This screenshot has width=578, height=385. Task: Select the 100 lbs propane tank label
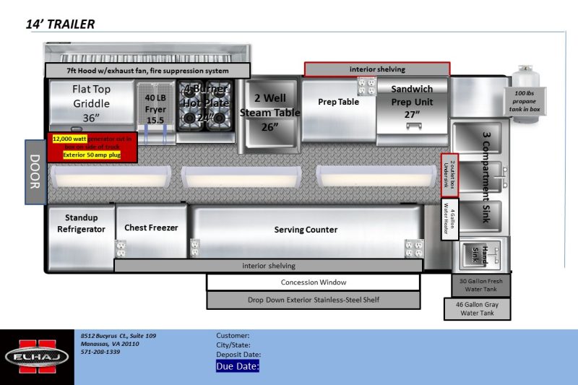[x=525, y=101]
